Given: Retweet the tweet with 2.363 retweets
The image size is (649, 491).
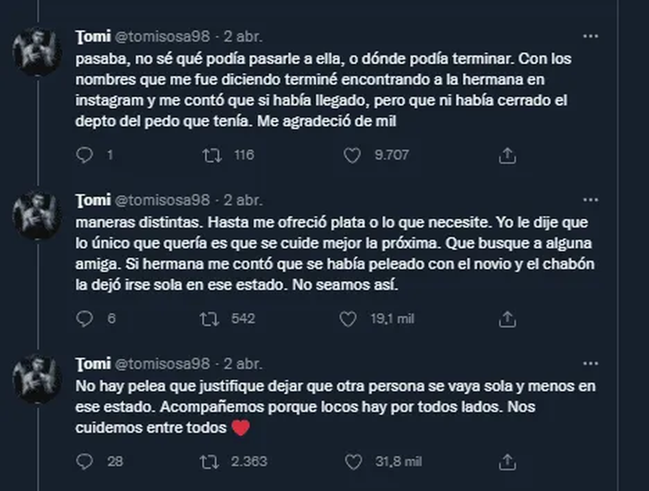Looking at the screenshot, I should pos(210,461).
